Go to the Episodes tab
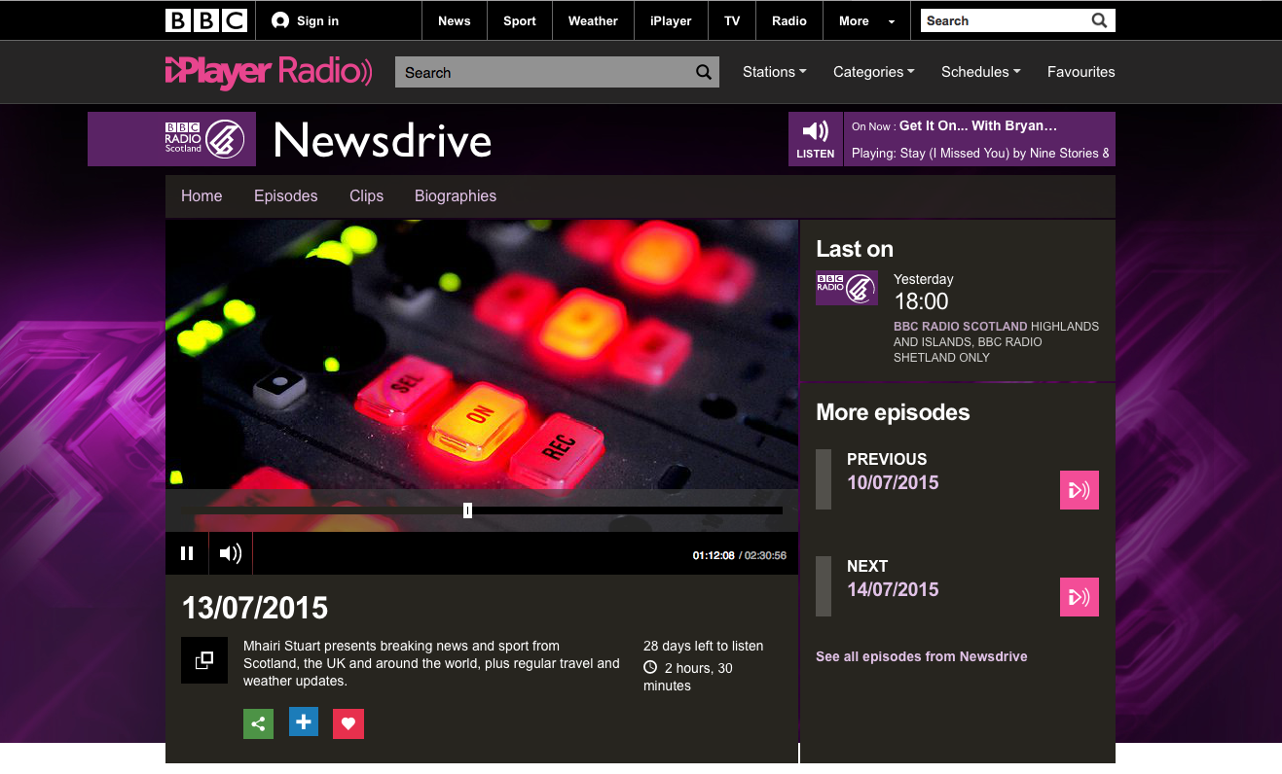Viewport: 1282px width, 774px height. (x=286, y=195)
